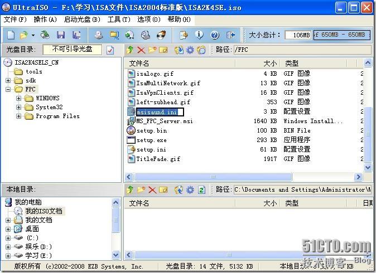Click the Open file toolbar icon
The width and height of the screenshot is (376, 273).
24,36
